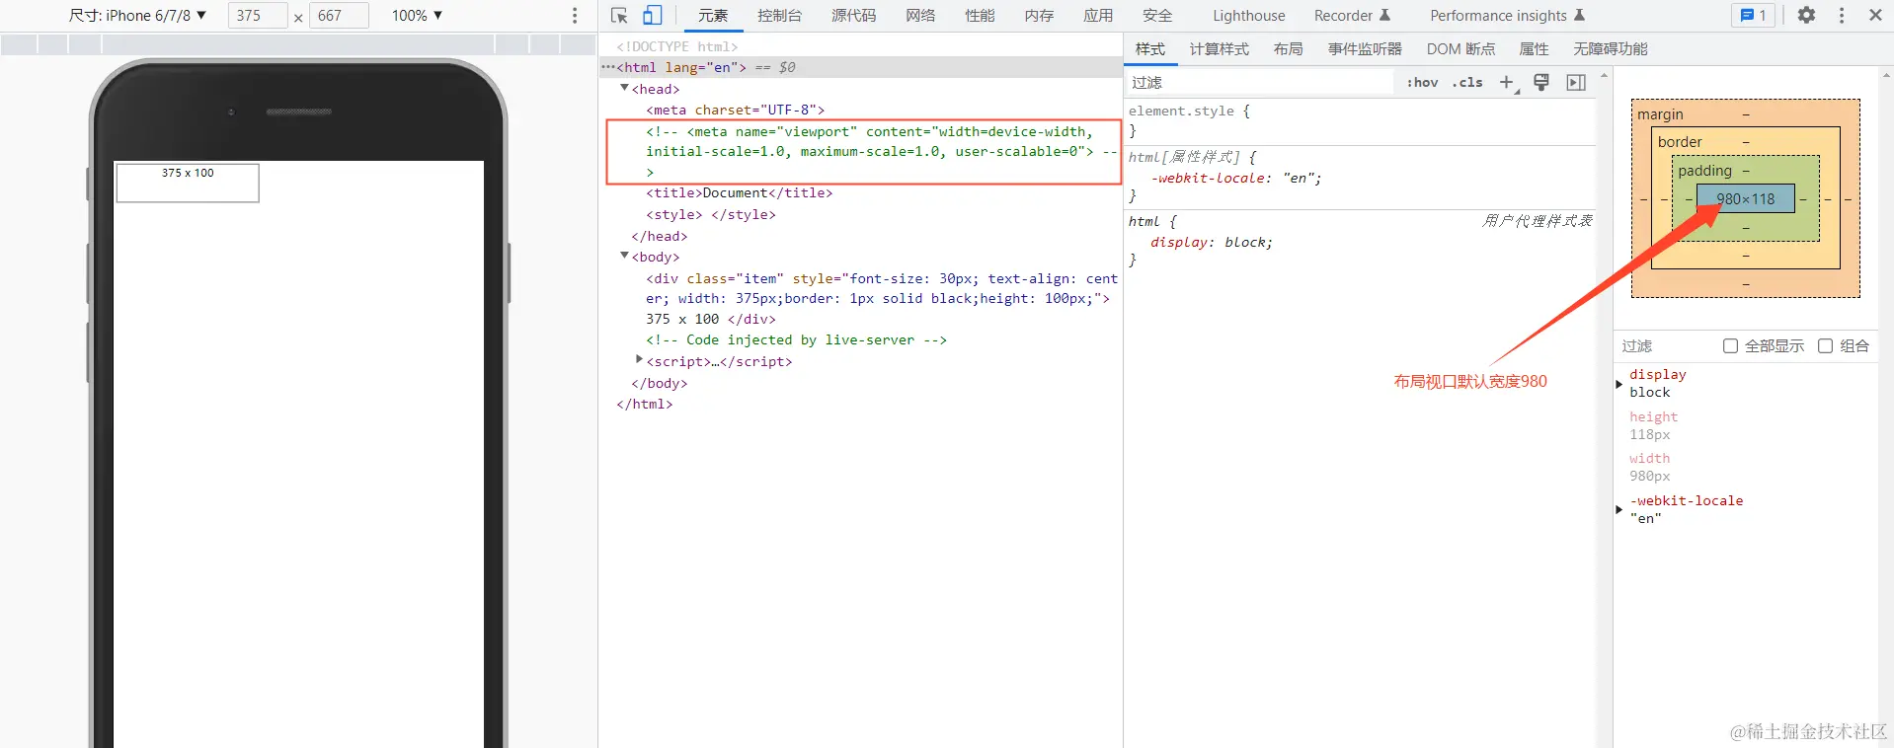
Task: Collapse the body element node
Action: pyautogui.click(x=624, y=257)
